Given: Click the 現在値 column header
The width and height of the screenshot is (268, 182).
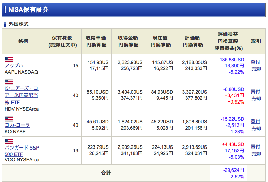Looking at the screenshot, I should pyautogui.click(x=160, y=38).
